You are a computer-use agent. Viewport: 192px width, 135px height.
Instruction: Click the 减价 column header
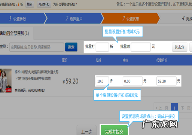[125, 60]
